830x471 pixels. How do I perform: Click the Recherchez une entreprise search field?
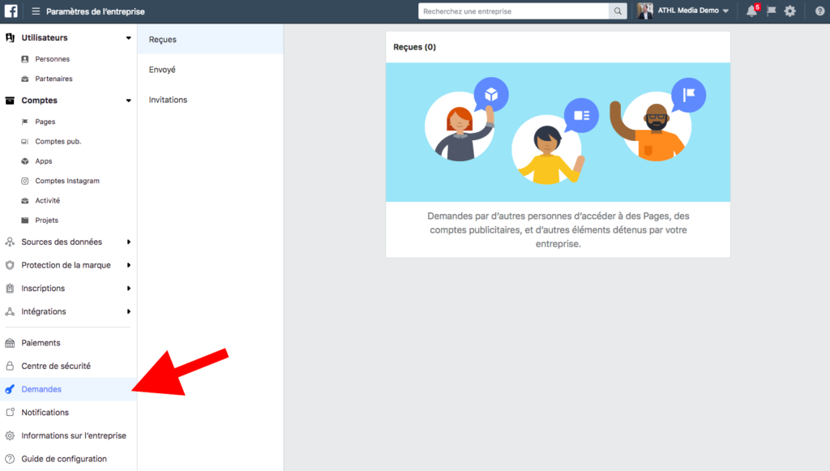point(513,11)
